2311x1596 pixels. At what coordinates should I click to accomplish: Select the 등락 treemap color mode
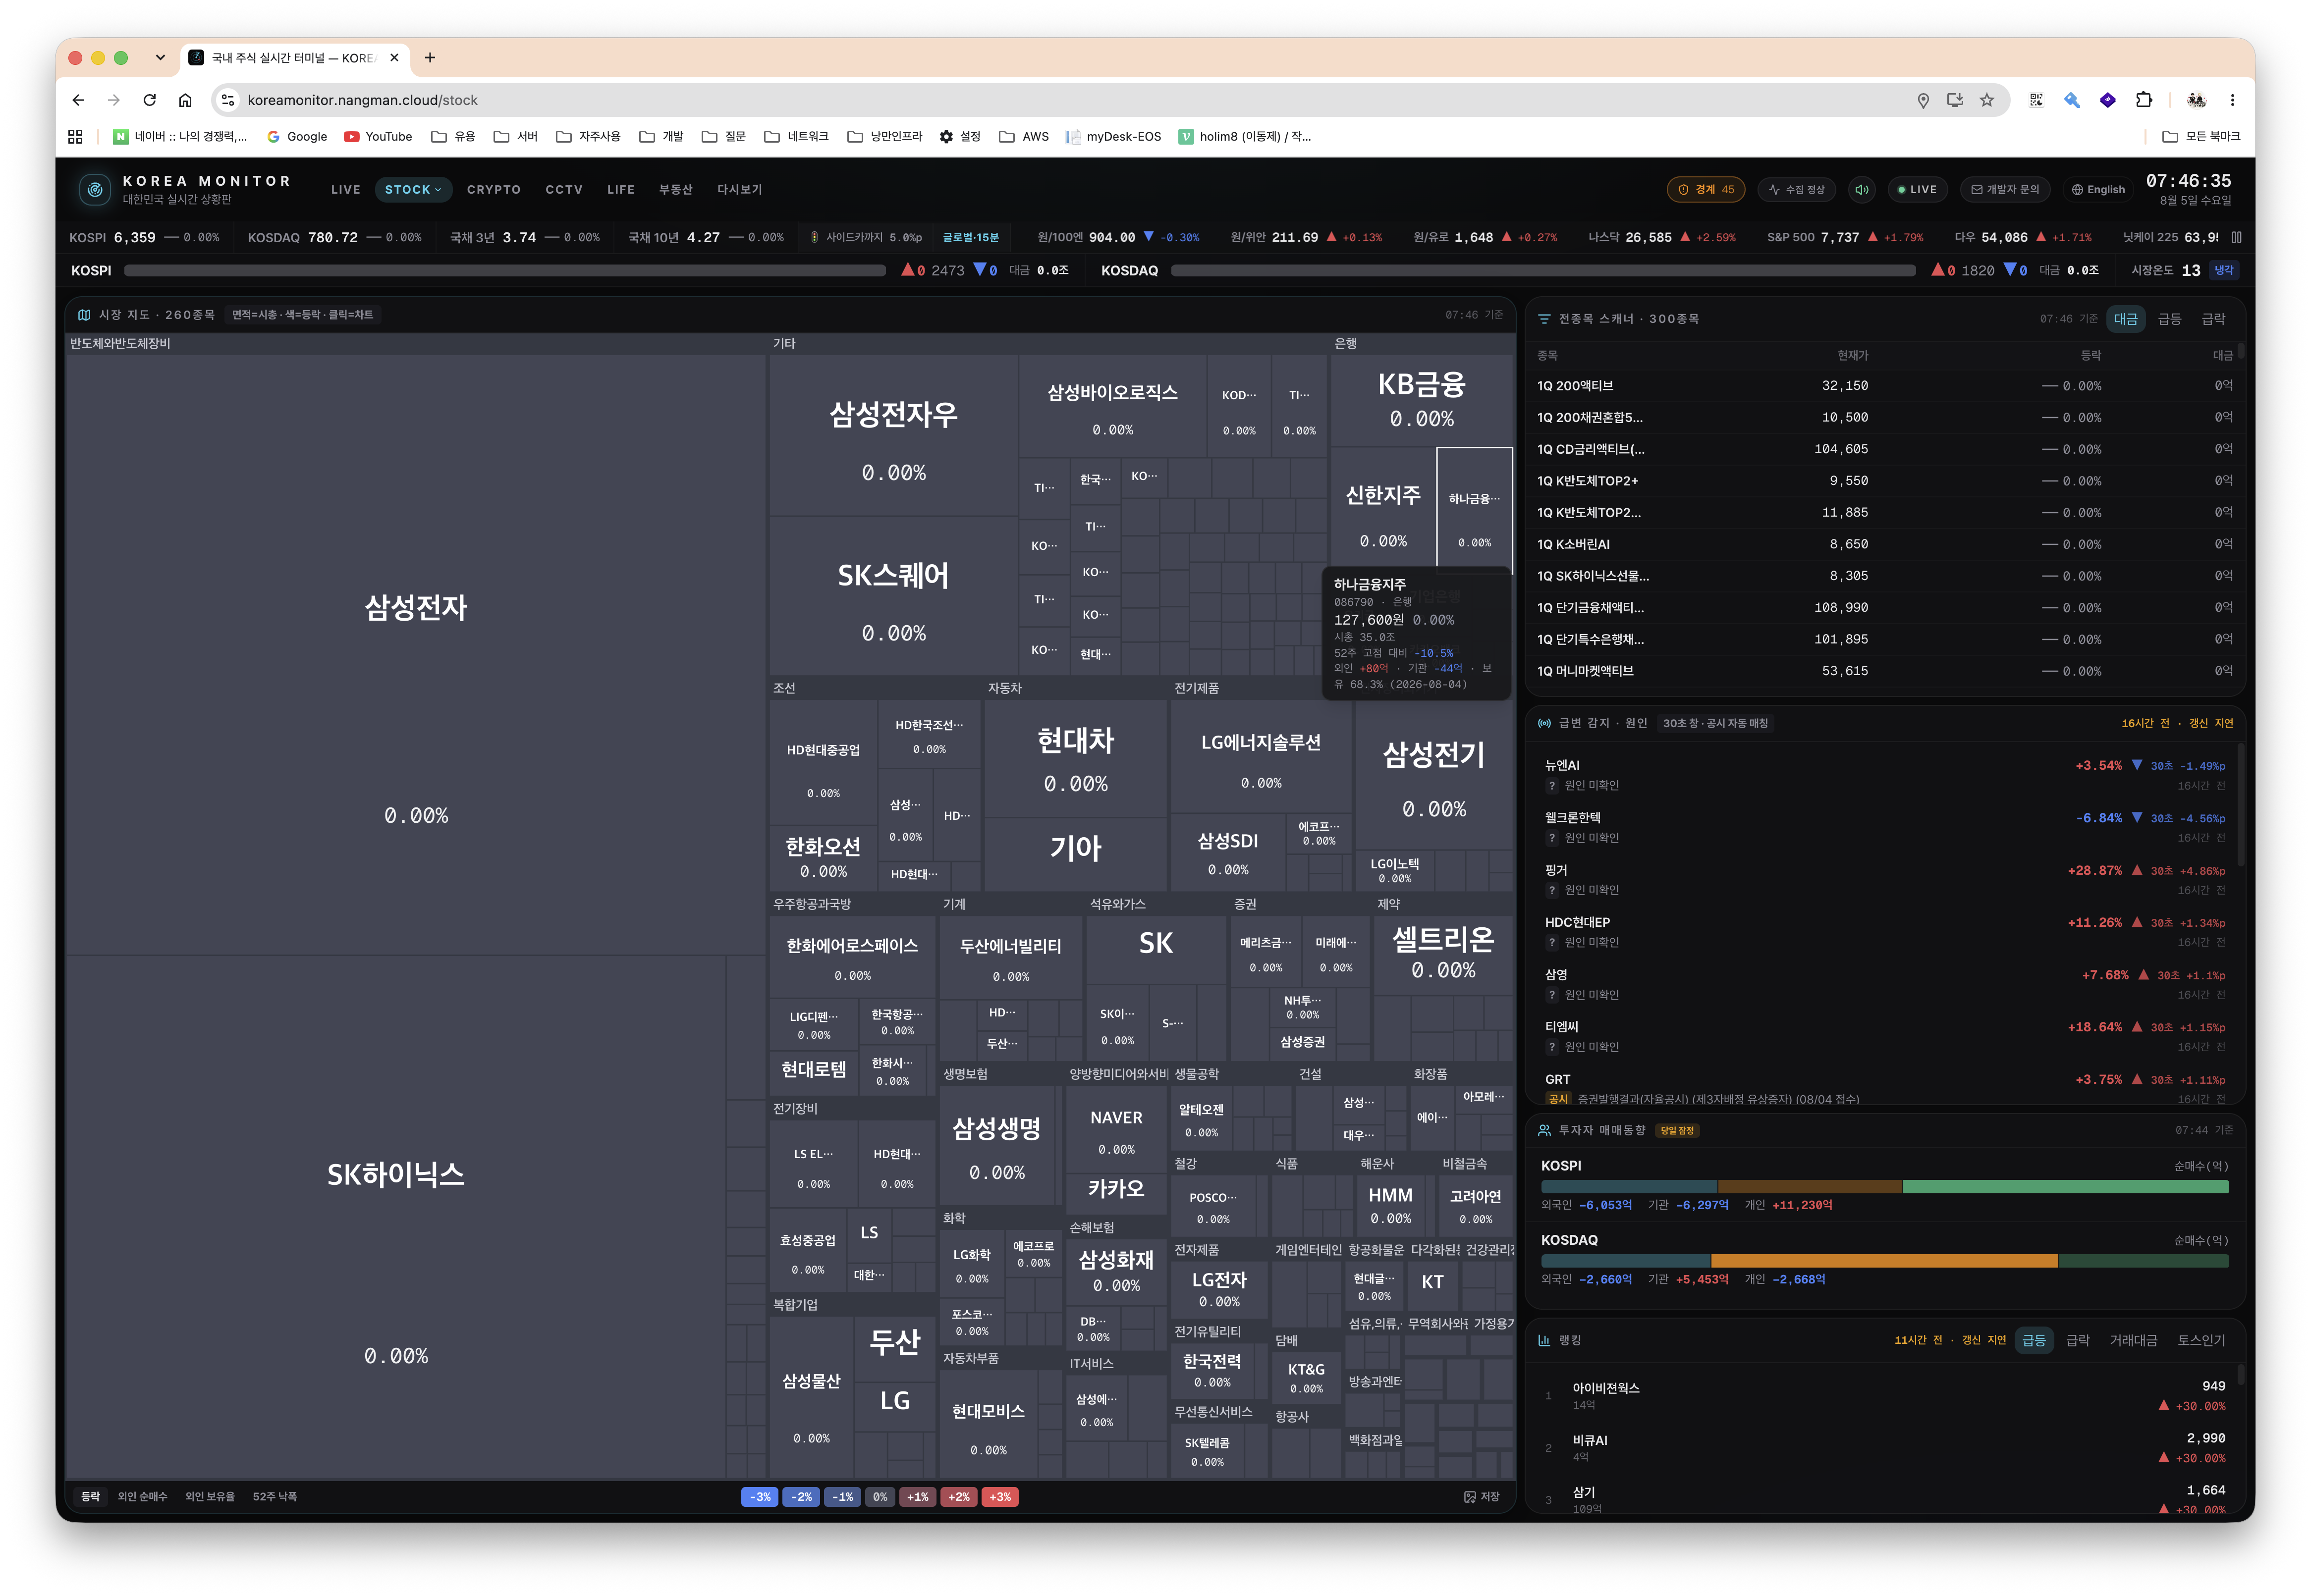[91, 1496]
